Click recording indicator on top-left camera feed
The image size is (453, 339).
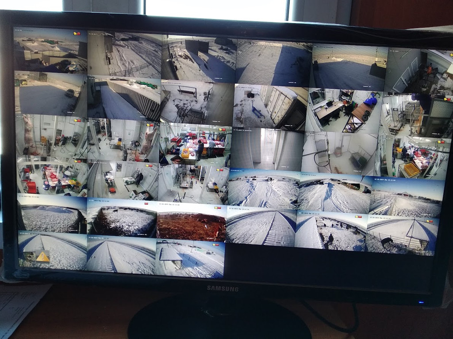(77, 34)
